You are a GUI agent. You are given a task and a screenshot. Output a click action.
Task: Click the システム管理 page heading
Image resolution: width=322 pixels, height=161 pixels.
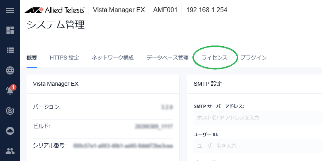(x=56, y=25)
